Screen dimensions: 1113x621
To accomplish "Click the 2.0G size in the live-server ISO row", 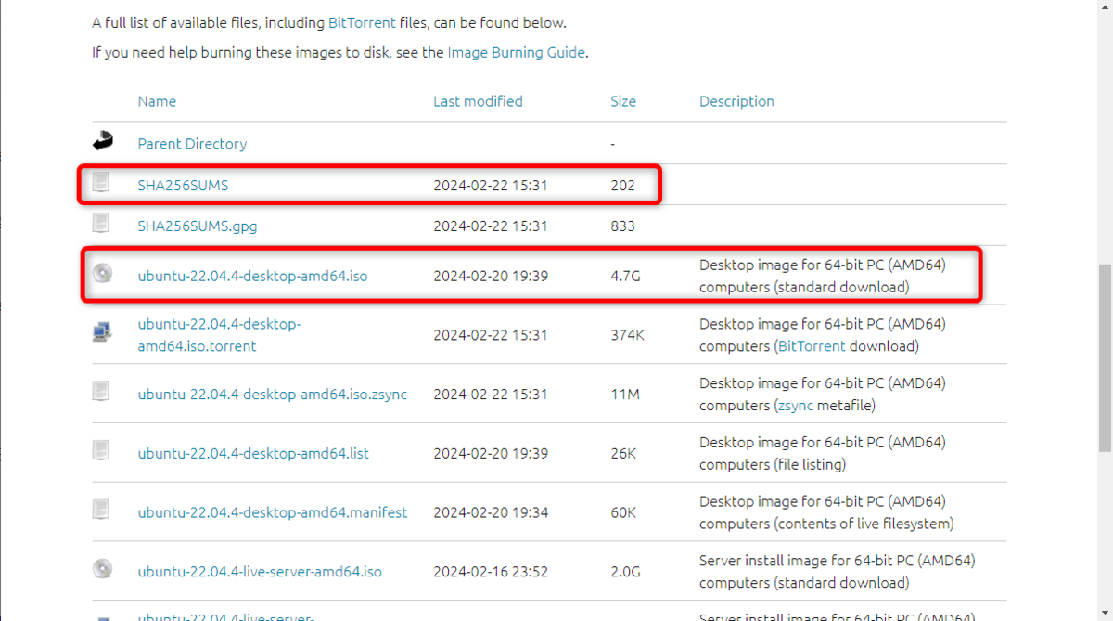I will click(x=625, y=572).
